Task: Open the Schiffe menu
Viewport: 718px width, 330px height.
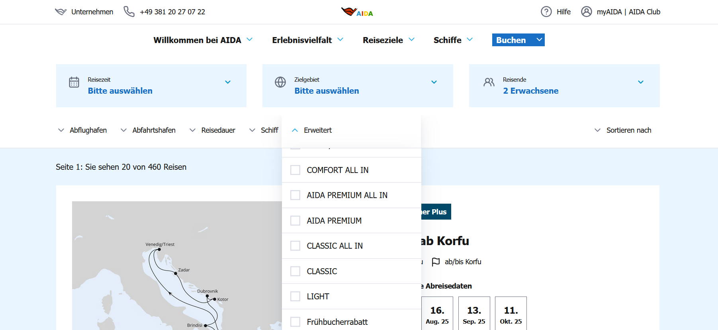Action: coord(453,40)
